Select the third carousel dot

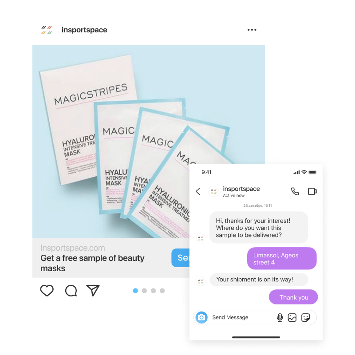pyautogui.click(x=153, y=291)
